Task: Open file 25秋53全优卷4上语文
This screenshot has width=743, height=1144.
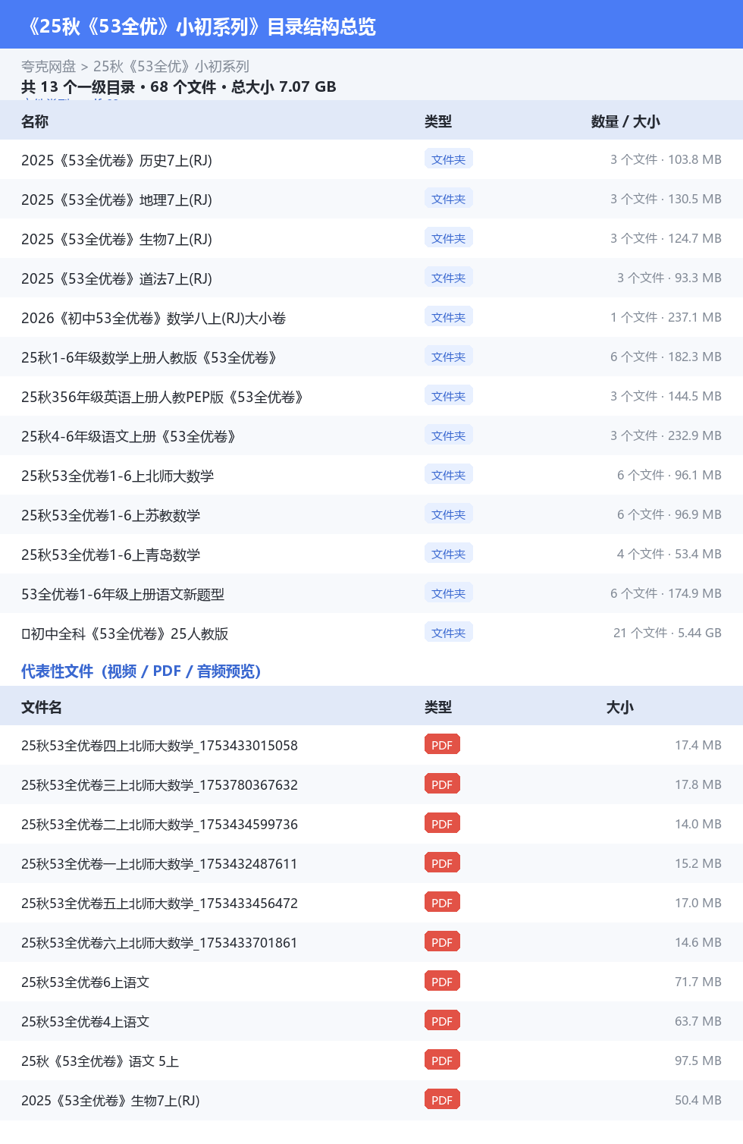Action: click(x=85, y=1022)
